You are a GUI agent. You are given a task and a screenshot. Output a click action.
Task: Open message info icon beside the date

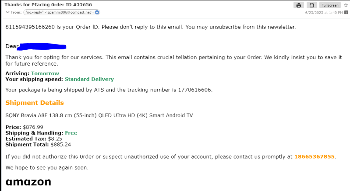coord(346,12)
